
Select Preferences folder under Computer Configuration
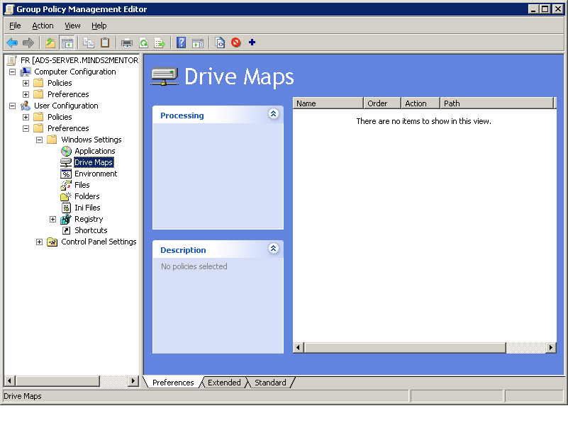pyautogui.click(x=68, y=94)
